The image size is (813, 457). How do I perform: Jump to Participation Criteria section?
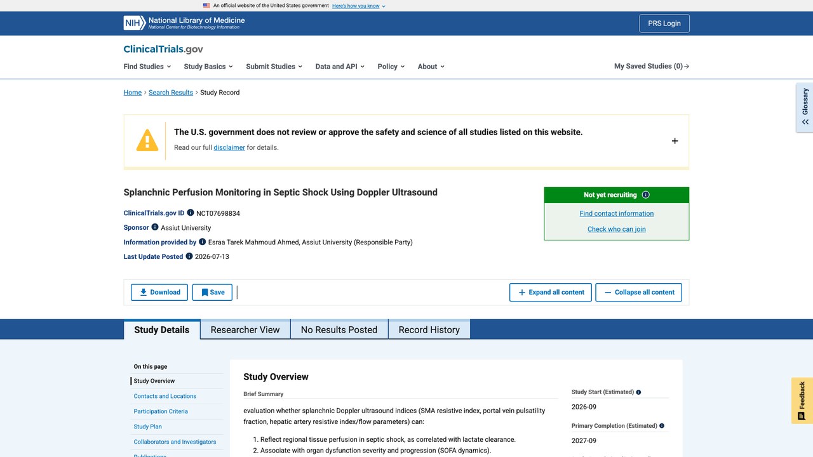click(161, 411)
